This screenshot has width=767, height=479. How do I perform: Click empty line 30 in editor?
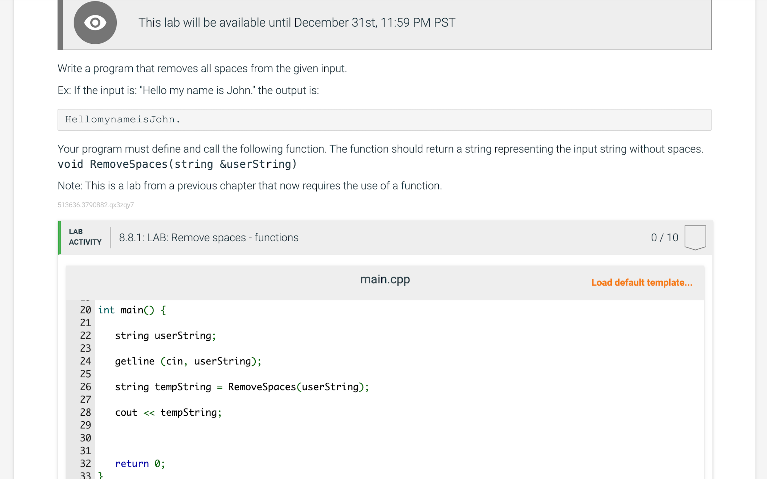(x=254, y=438)
